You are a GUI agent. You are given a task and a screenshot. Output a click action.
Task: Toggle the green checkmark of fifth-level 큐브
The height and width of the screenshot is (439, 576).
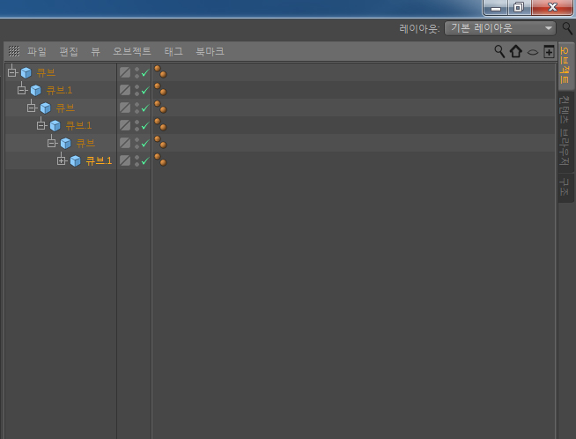145,143
